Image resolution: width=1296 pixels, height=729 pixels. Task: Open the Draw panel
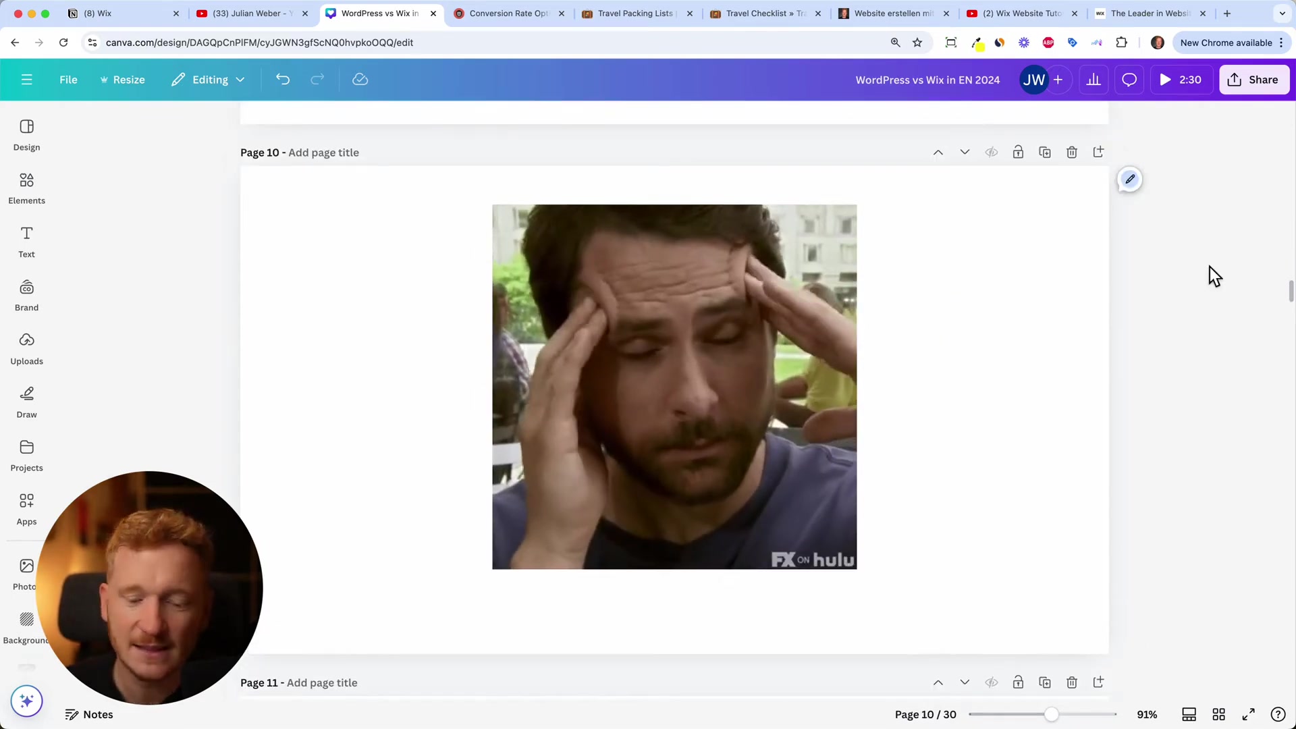[x=26, y=403]
